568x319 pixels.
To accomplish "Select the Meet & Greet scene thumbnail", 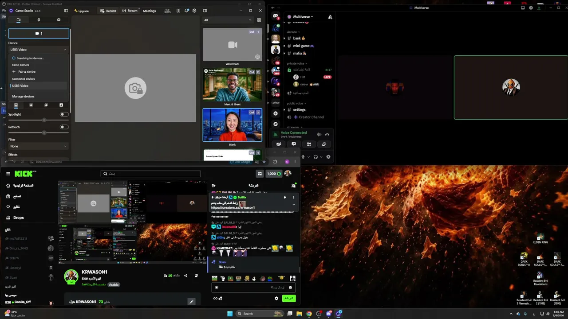I will tap(233, 85).
